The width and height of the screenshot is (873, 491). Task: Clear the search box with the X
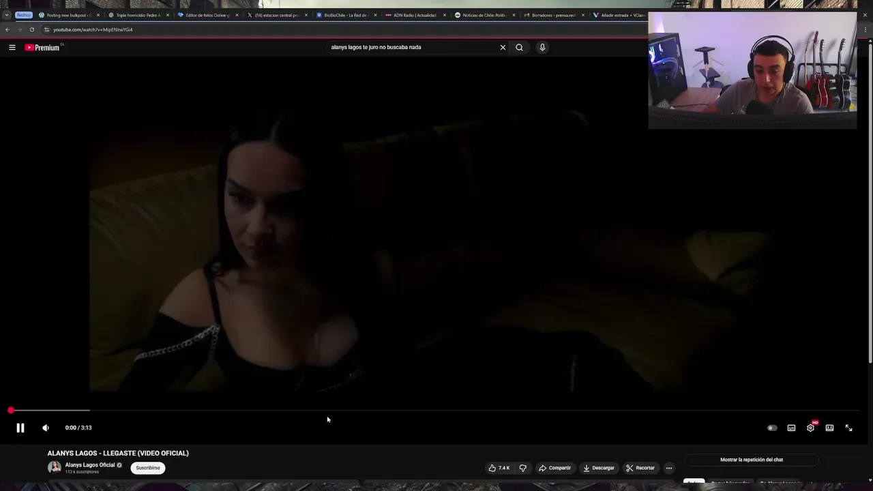(x=503, y=47)
